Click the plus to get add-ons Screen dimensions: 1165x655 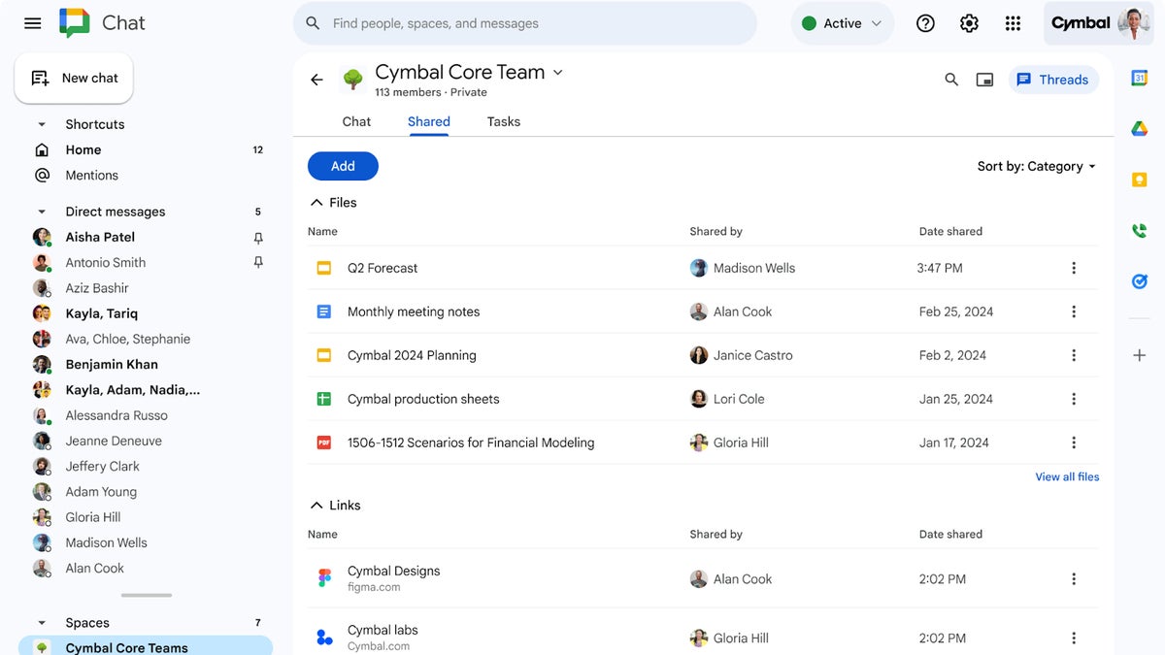(1140, 355)
